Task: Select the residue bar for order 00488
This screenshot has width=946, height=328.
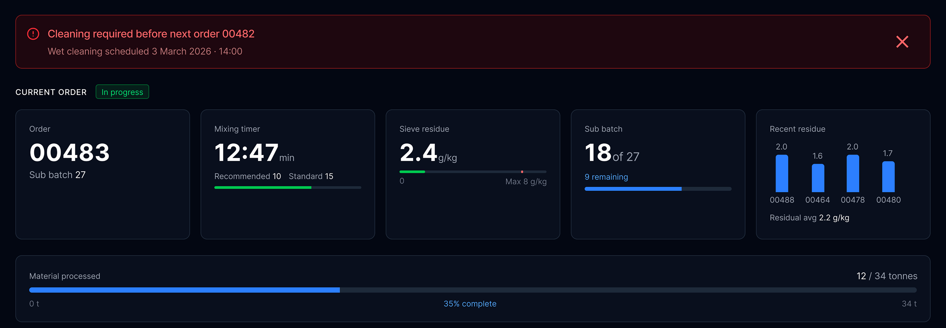Action: (x=782, y=173)
